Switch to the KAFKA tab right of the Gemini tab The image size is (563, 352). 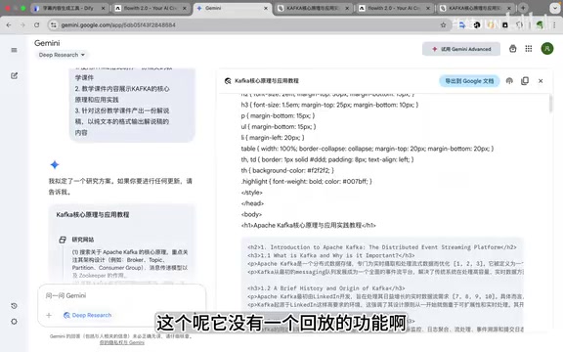(x=314, y=8)
